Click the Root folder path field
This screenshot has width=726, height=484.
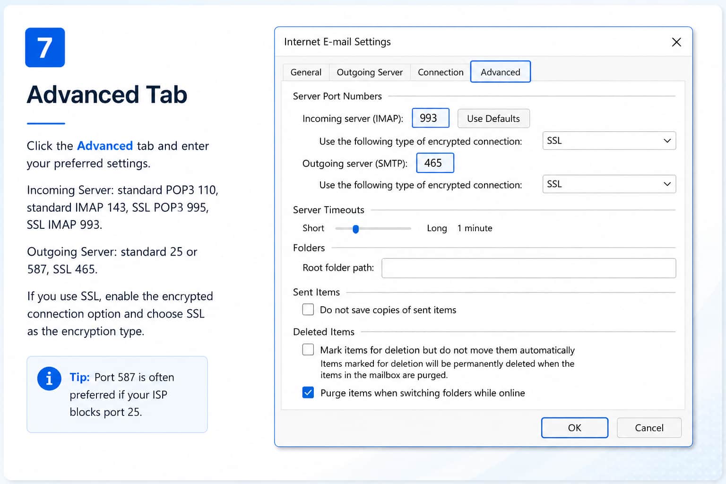(x=529, y=268)
